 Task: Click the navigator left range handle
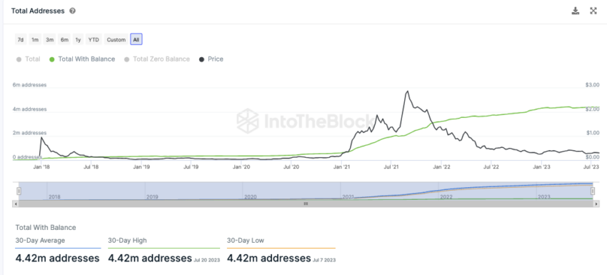[19, 191]
